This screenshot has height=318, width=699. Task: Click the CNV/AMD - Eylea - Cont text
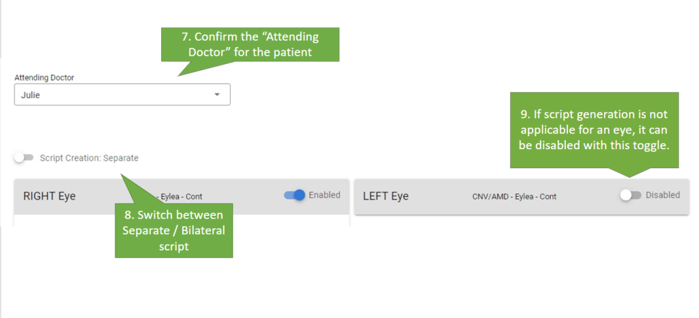point(514,197)
